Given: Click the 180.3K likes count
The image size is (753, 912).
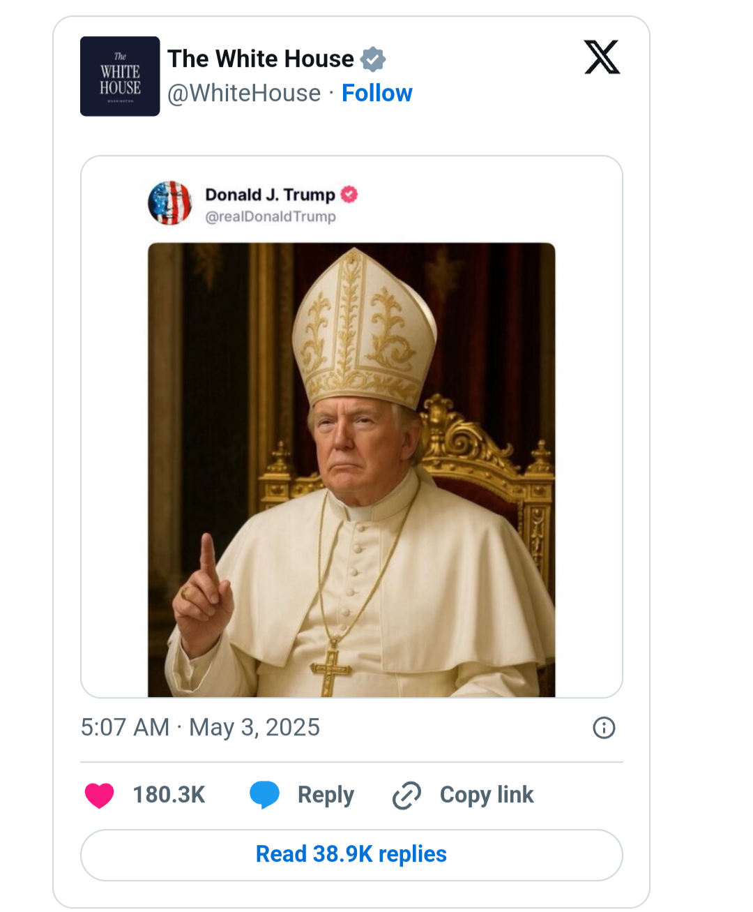Looking at the screenshot, I should coord(169,795).
